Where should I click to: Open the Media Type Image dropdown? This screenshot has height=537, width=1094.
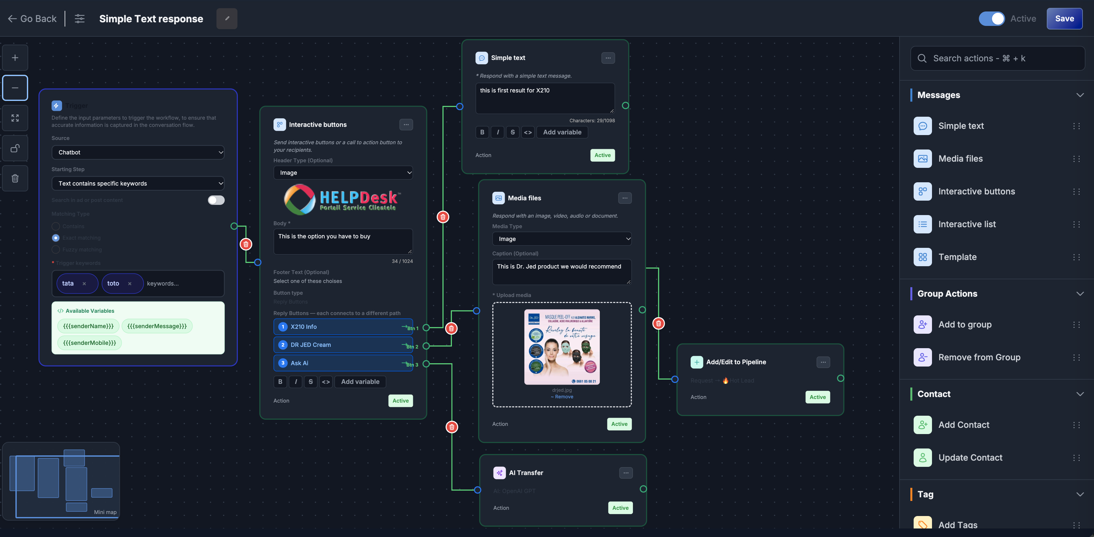[x=562, y=239]
